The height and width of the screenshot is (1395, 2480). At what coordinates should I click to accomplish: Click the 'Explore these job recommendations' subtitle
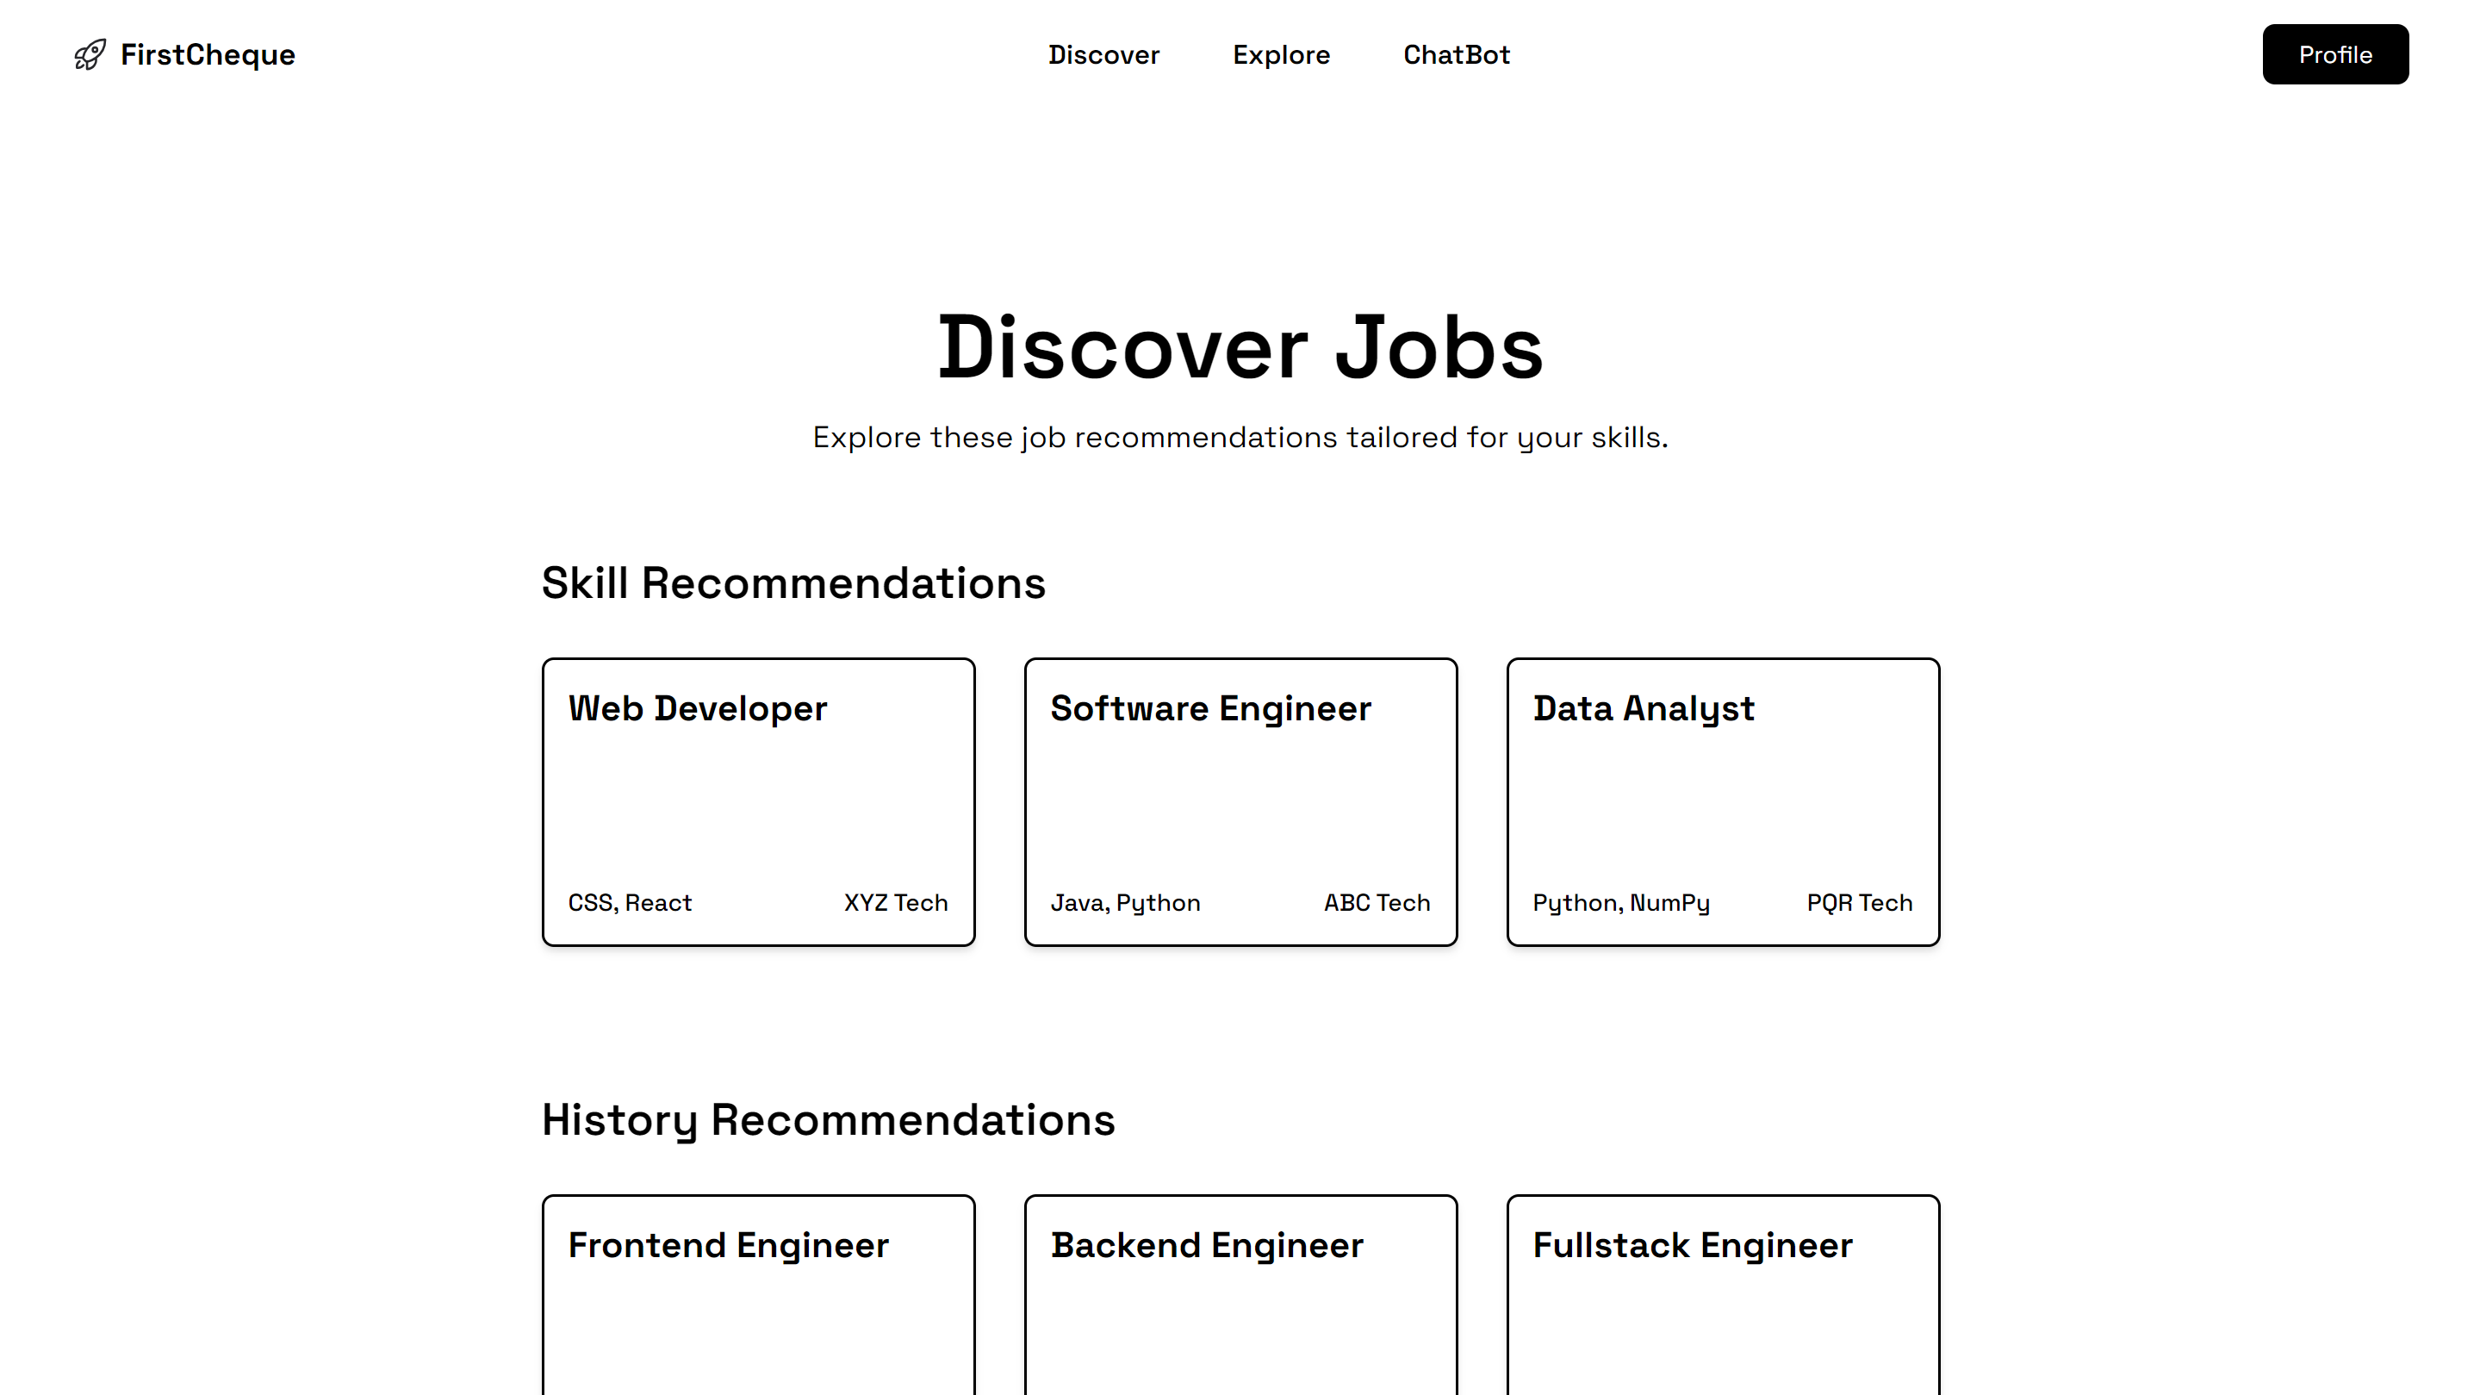pos(1240,438)
